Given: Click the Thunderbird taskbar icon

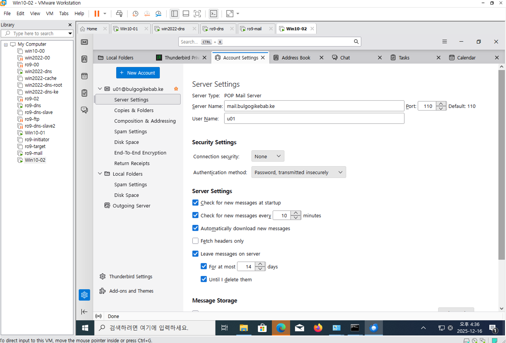Looking at the screenshot, I should 374,328.
